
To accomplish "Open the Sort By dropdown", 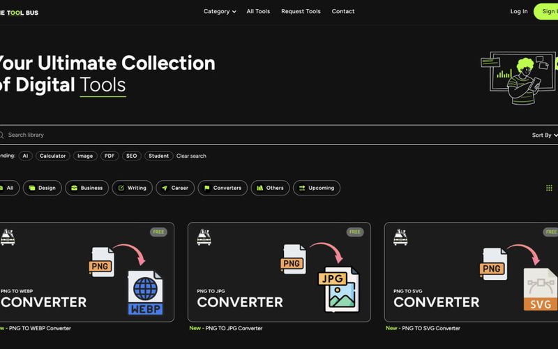I will (x=545, y=135).
